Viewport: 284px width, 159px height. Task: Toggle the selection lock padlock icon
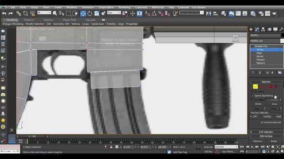point(111,147)
